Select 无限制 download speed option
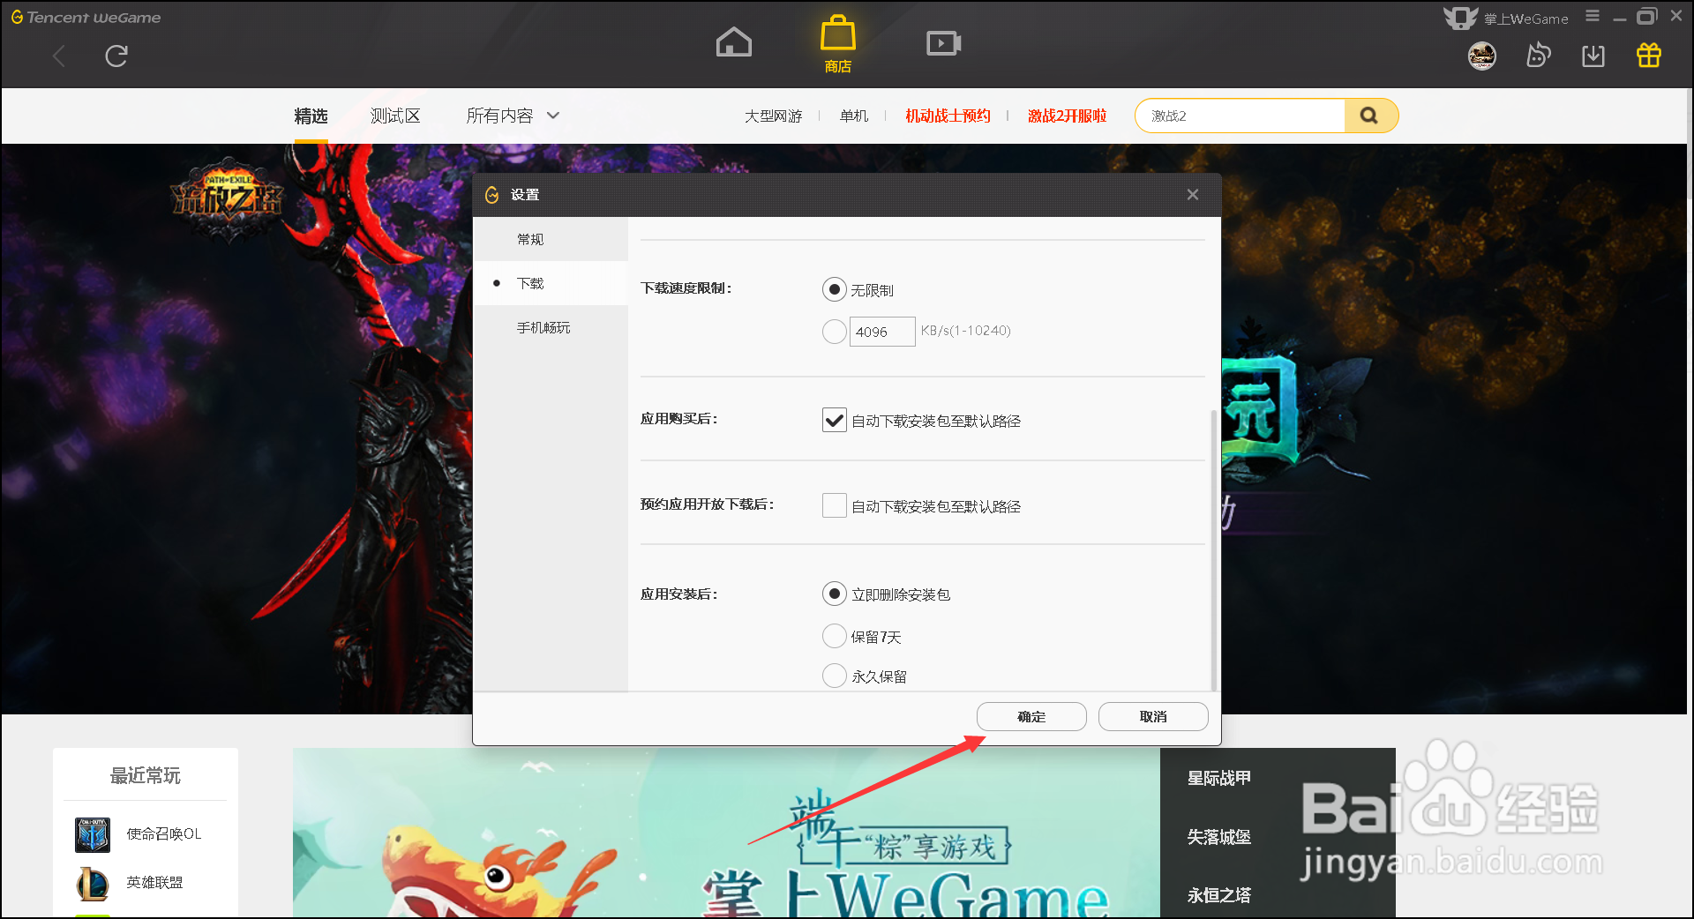 (834, 289)
